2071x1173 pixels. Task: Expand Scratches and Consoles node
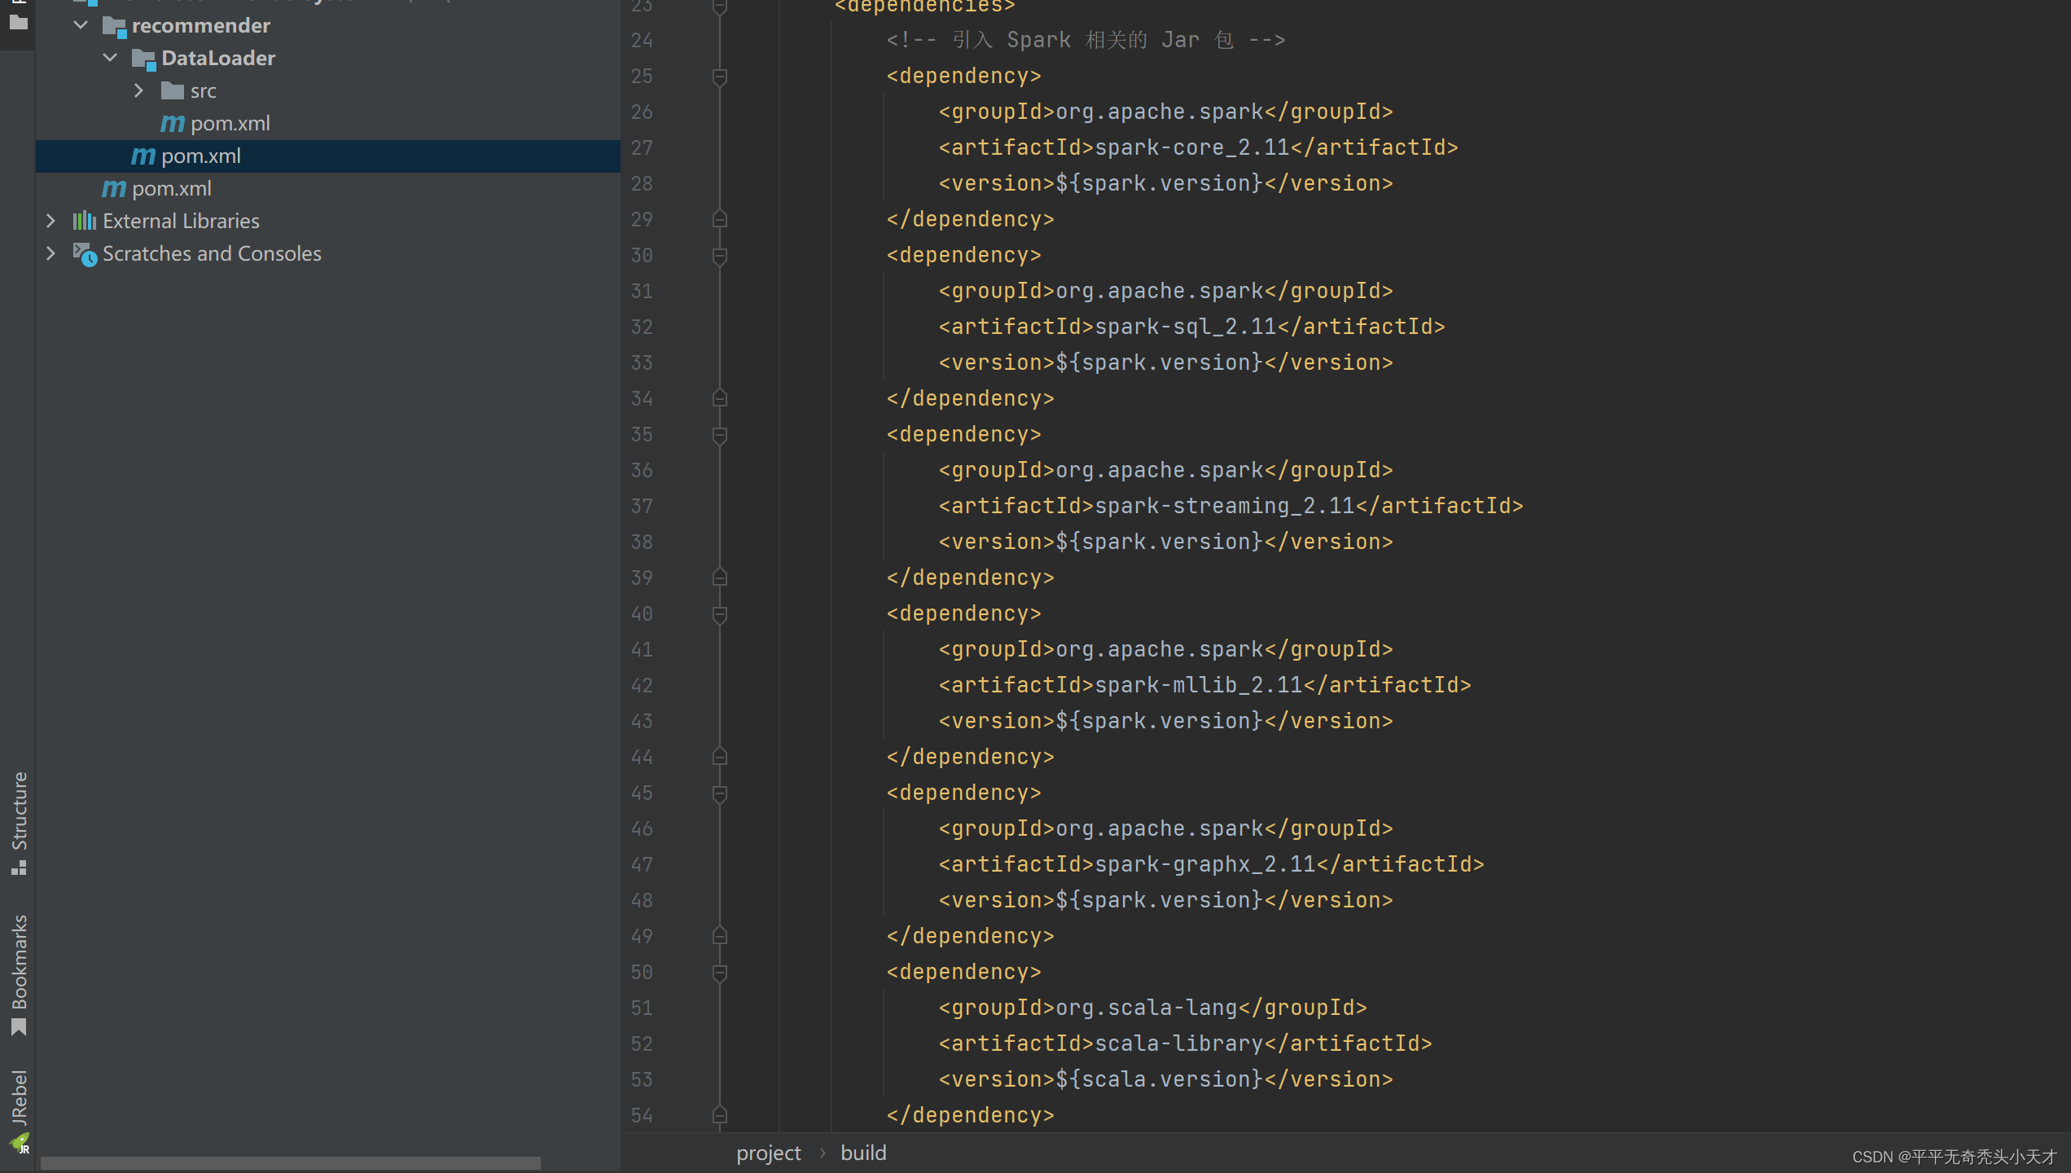click(50, 253)
